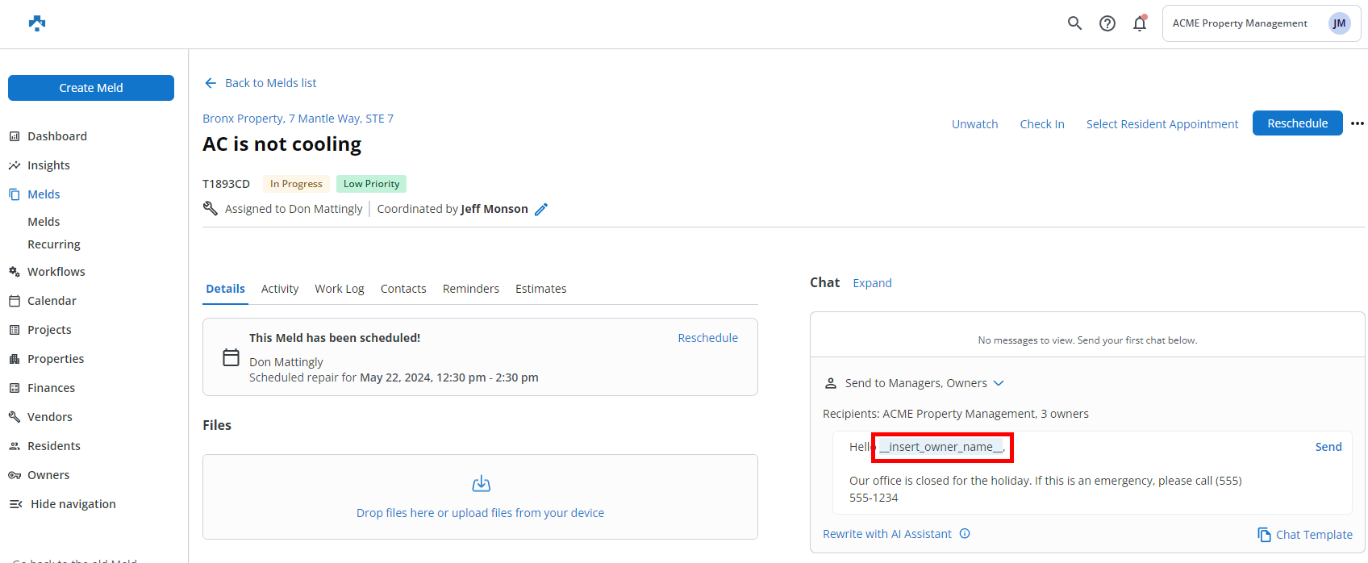Image resolution: width=1368 pixels, height=563 pixels.
Task: Click the AI Assistant info icon
Action: 965,534
